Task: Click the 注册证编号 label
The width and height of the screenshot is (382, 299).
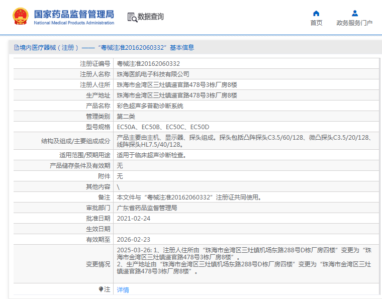Action: coord(95,64)
